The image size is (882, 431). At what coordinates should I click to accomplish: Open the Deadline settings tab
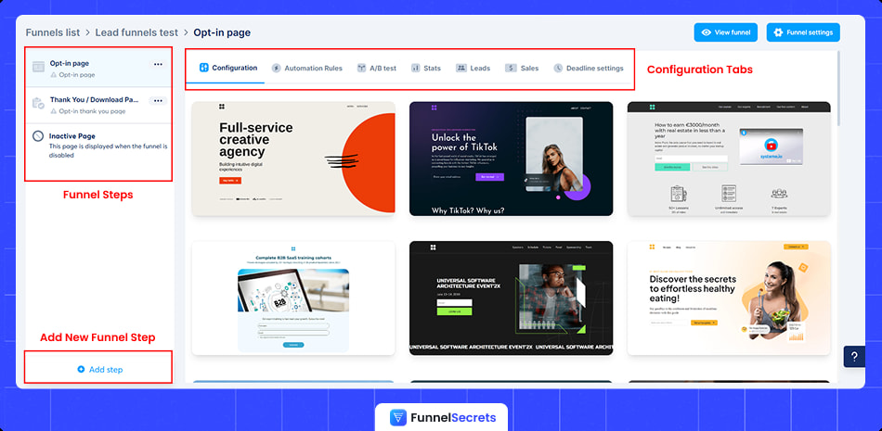589,68
